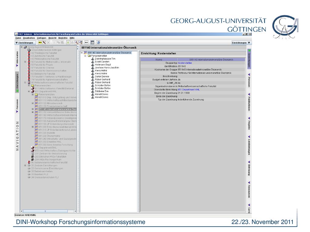Select Jarchow Hans-Joachim in the person list
This screenshot has width=310, height=232.
coord(107,68)
